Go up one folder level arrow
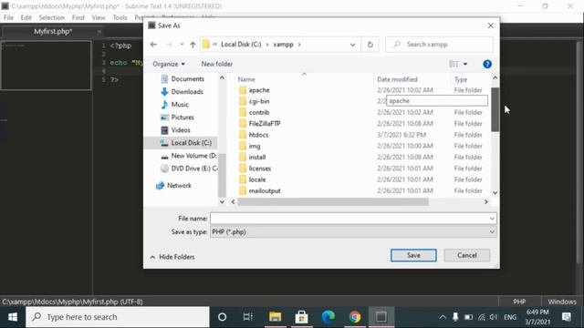This screenshot has height=328, width=584. pyautogui.click(x=193, y=45)
